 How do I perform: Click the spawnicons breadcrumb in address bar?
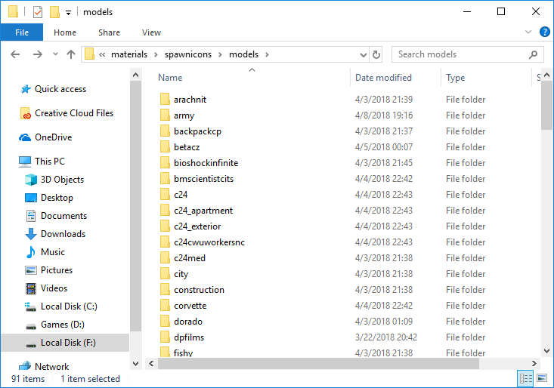188,54
